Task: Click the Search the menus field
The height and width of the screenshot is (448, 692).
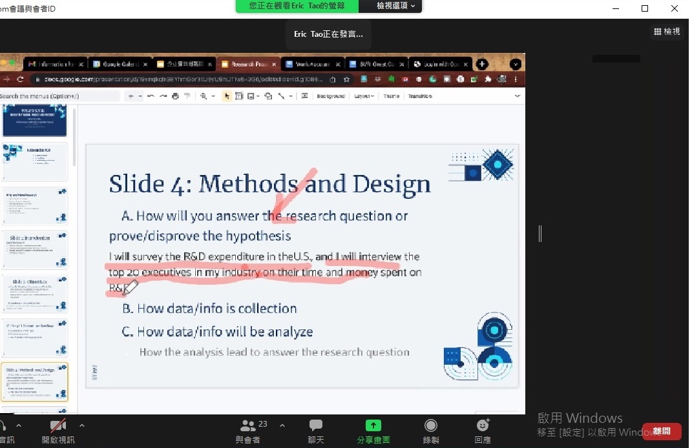Action: coord(58,96)
